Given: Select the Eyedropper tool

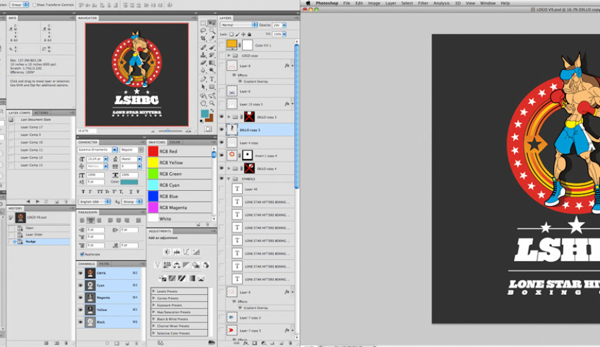Looking at the screenshot, I should 211,38.
